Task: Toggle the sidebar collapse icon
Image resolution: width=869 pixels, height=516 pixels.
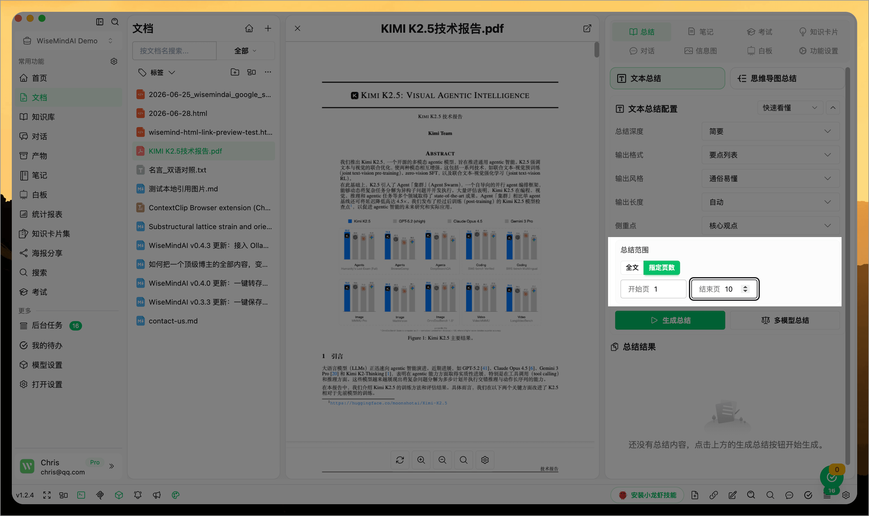Action: tap(99, 22)
